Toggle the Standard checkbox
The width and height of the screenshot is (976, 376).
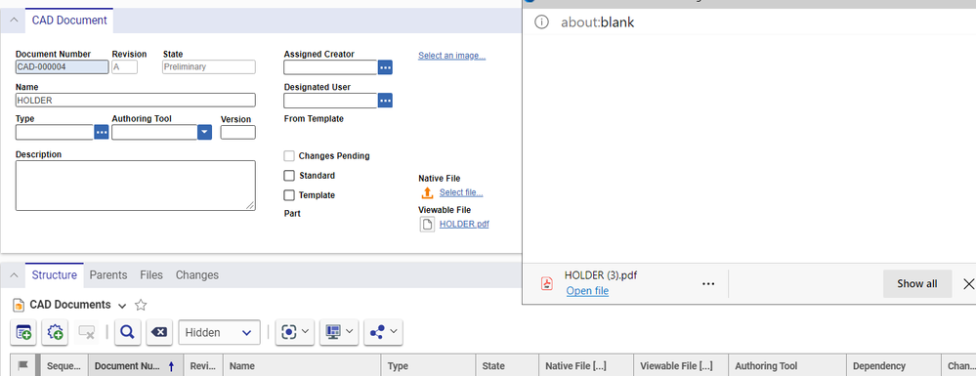click(x=289, y=176)
